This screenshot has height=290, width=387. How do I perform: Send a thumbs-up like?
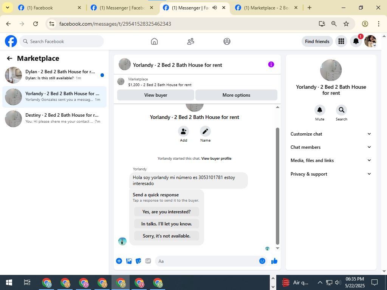pyautogui.click(x=274, y=261)
